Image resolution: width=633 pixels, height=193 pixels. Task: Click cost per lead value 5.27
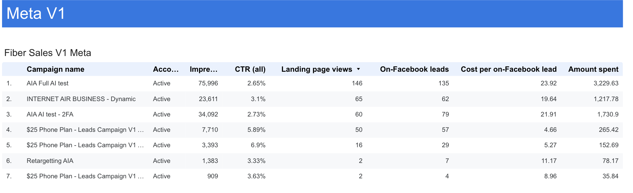coord(551,145)
